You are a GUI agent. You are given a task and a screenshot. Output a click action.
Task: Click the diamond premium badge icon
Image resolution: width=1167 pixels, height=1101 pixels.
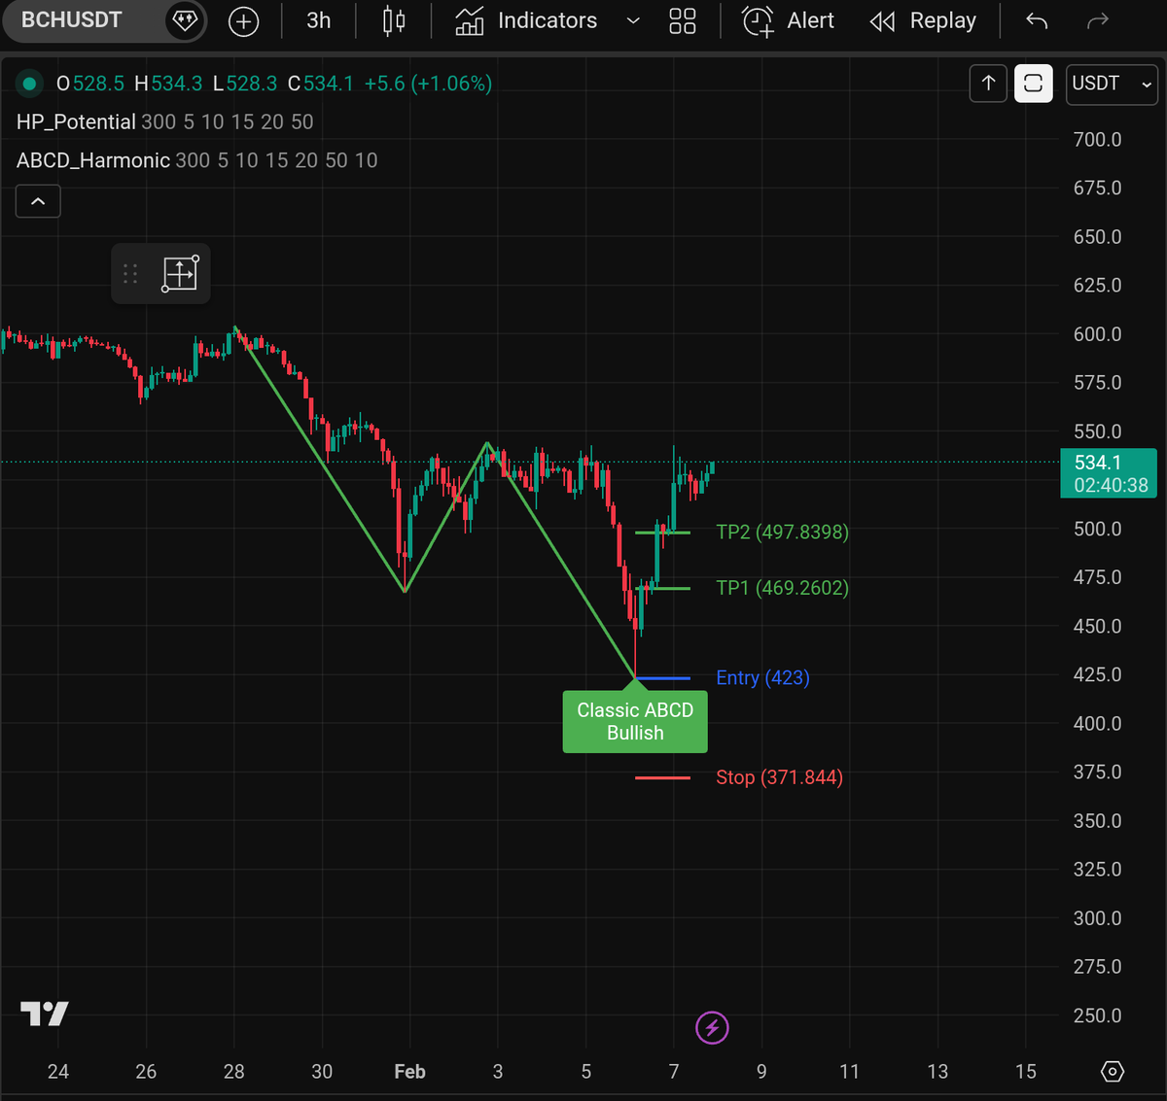point(185,20)
